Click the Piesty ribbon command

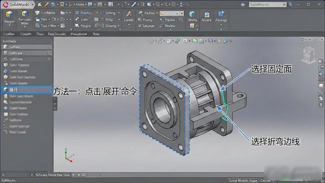(145, 20)
